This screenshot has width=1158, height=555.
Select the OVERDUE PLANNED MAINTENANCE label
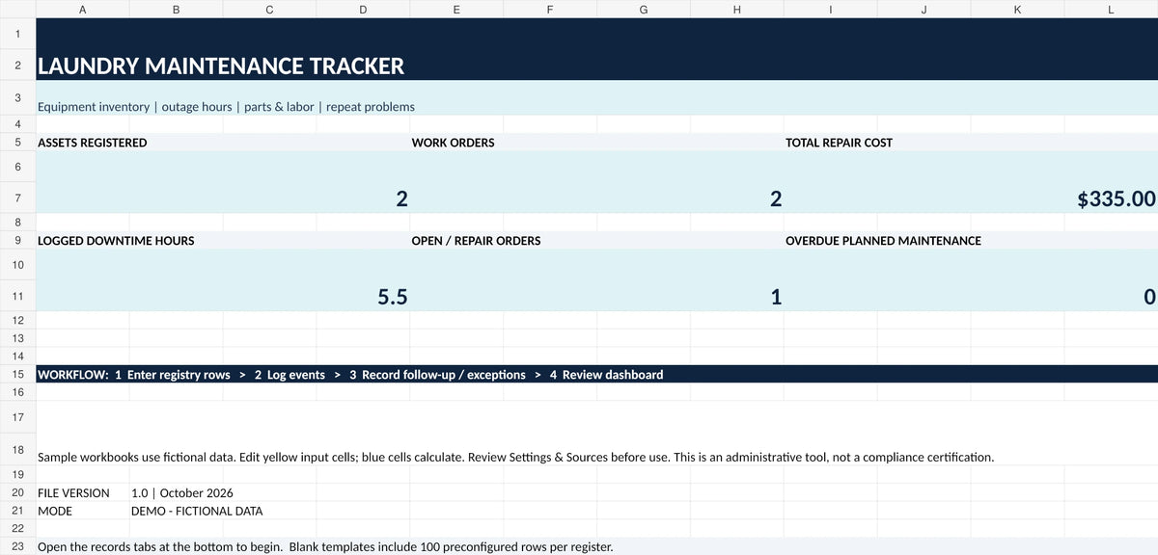pos(883,241)
